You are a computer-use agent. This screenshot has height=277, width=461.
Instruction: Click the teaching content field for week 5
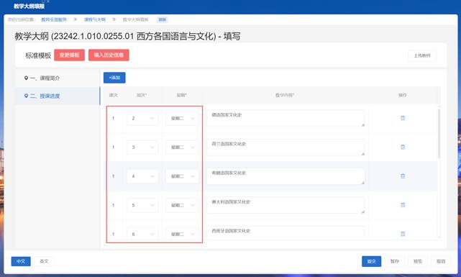[286, 205]
